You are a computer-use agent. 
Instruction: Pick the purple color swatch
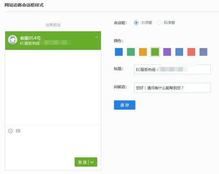(167, 52)
